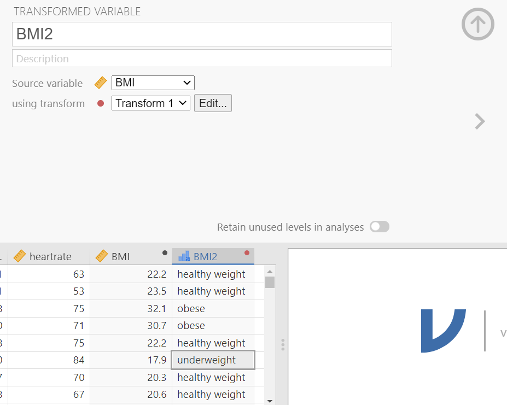Open the Source variable BMI dropdown
This screenshot has width=507, height=405.
153,83
